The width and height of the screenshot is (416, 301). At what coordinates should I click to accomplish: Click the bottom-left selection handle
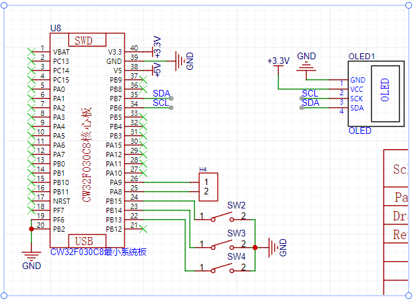pos(5,296)
